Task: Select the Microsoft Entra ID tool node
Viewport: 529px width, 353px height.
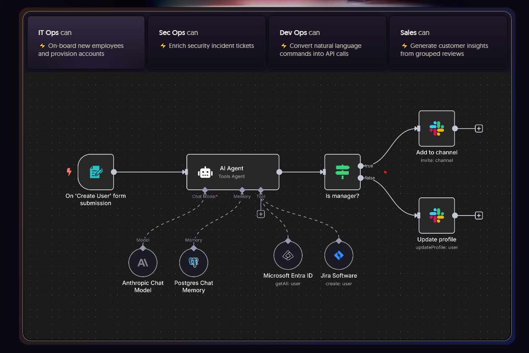Action: pyautogui.click(x=288, y=255)
